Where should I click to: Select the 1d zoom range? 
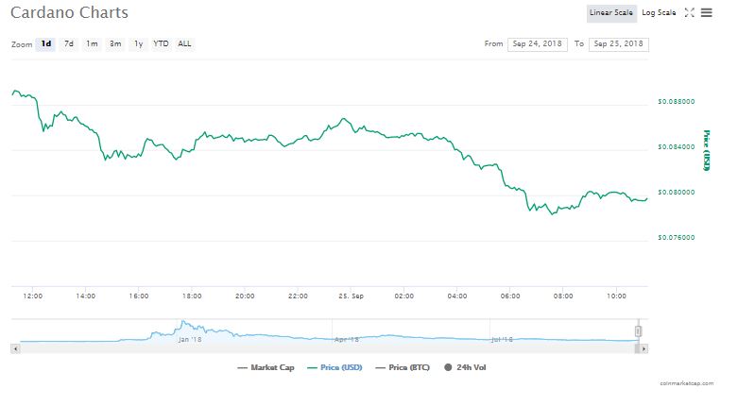(45, 43)
